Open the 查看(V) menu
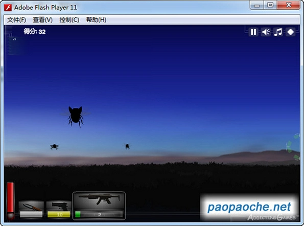Screen dimensions: 304x226 pyautogui.click(x=42, y=20)
